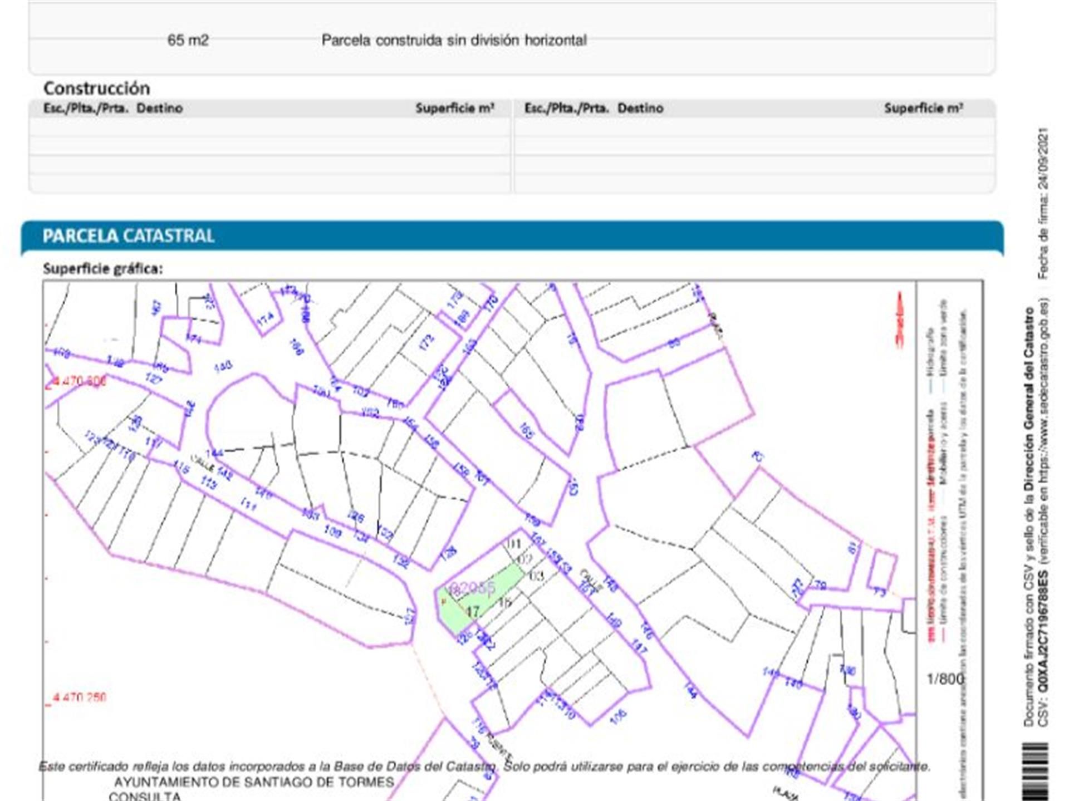Click the barcode in the page margin
Screen dimensions: 1069x801
[x=1036, y=771]
